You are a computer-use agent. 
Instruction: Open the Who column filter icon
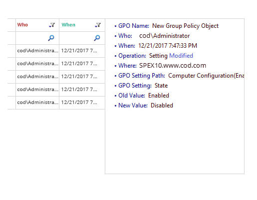point(52,25)
